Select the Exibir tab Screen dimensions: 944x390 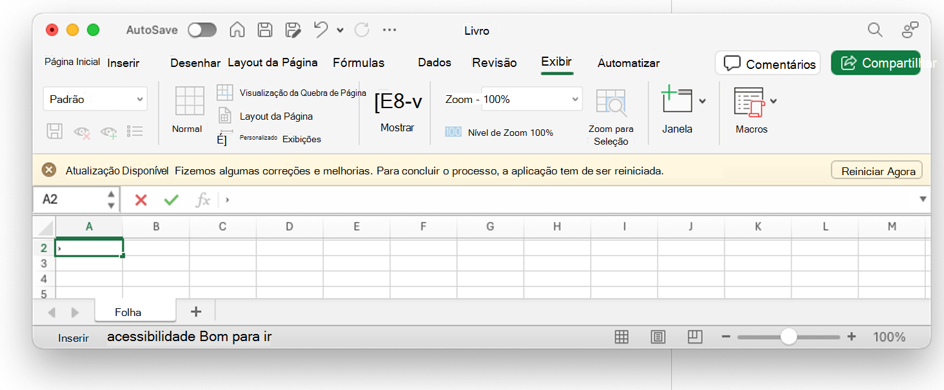click(556, 62)
